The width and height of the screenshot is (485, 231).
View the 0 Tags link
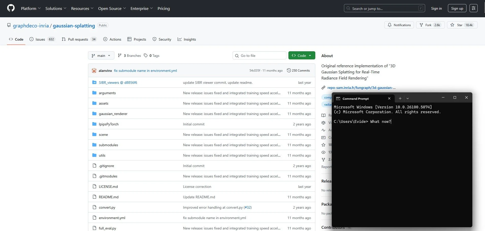tap(152, 56)
